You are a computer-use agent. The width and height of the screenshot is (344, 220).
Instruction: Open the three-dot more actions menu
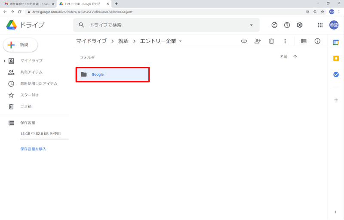tap(285, 41)
